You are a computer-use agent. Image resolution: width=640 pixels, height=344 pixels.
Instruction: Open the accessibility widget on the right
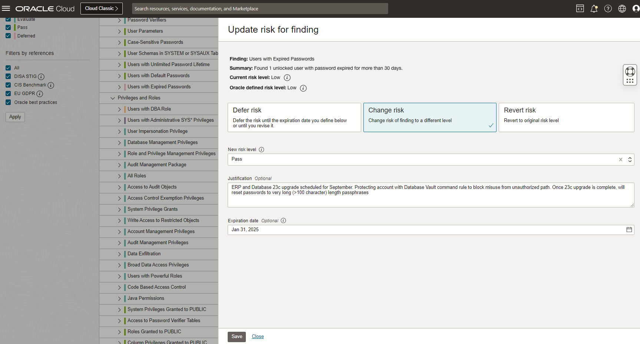coord(630,75)
